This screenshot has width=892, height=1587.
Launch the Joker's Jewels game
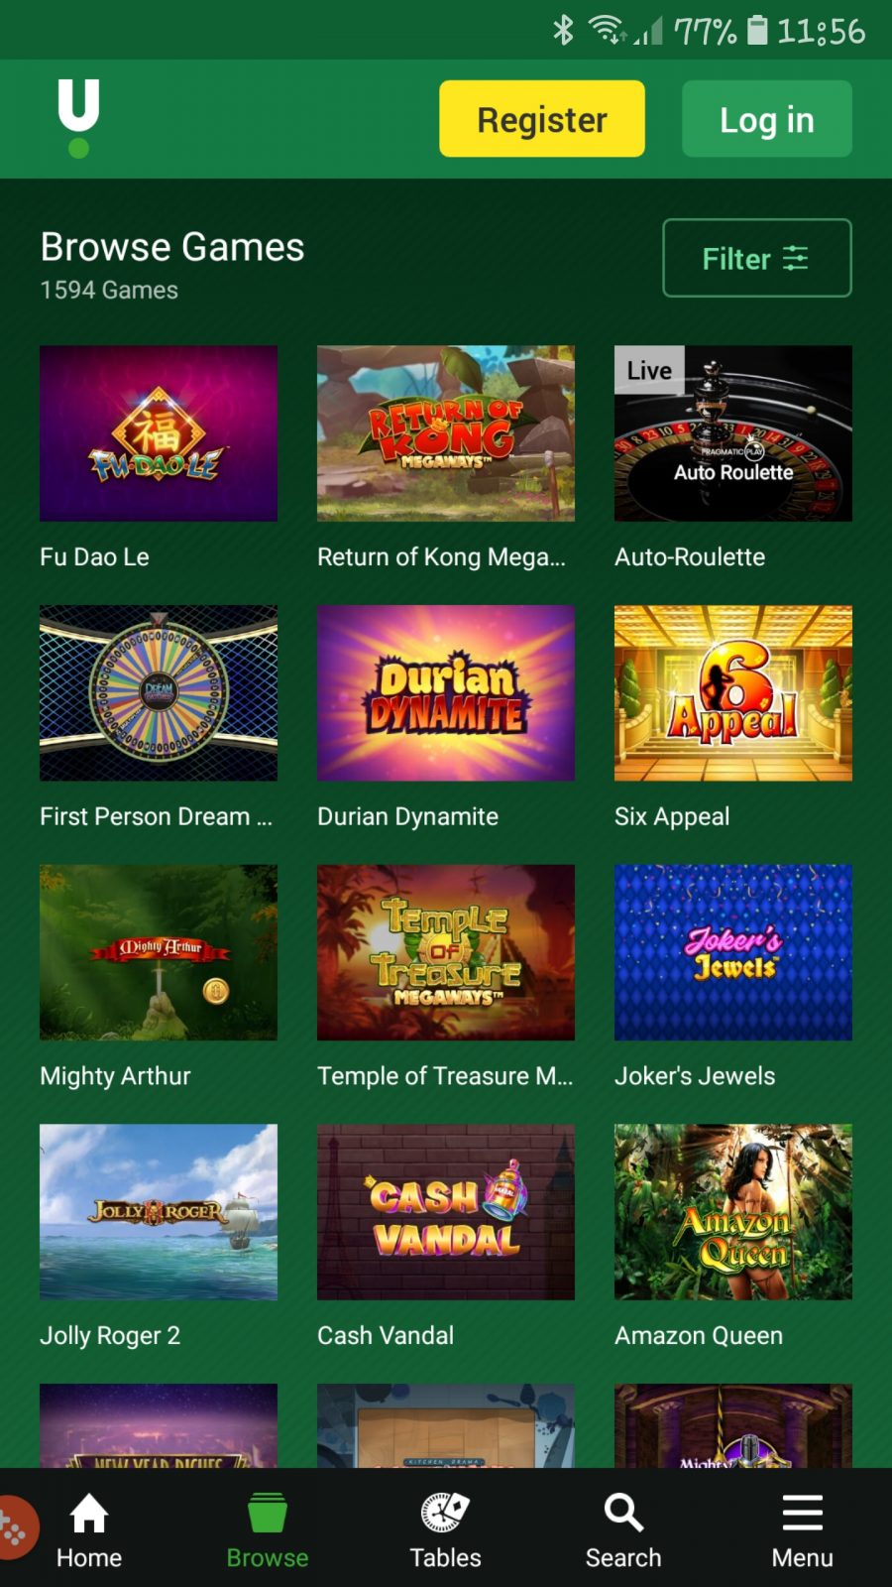click(x=733, y=952)
